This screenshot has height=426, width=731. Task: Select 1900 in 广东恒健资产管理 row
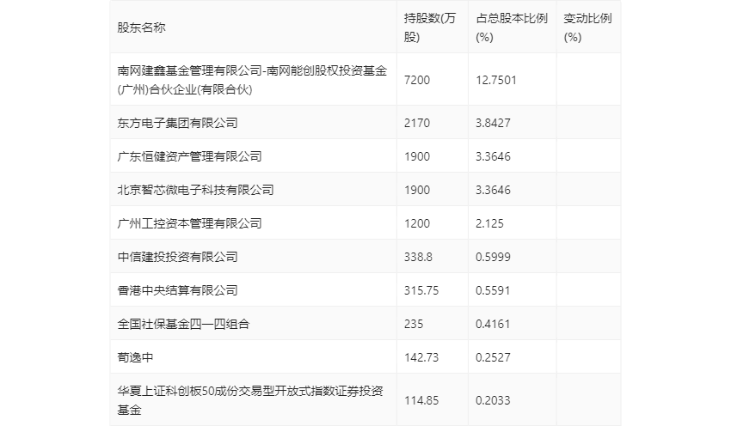click(x=417, y=156)
